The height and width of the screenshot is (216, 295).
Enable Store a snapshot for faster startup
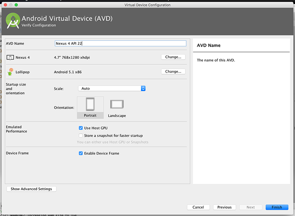(x=80, y=136)
